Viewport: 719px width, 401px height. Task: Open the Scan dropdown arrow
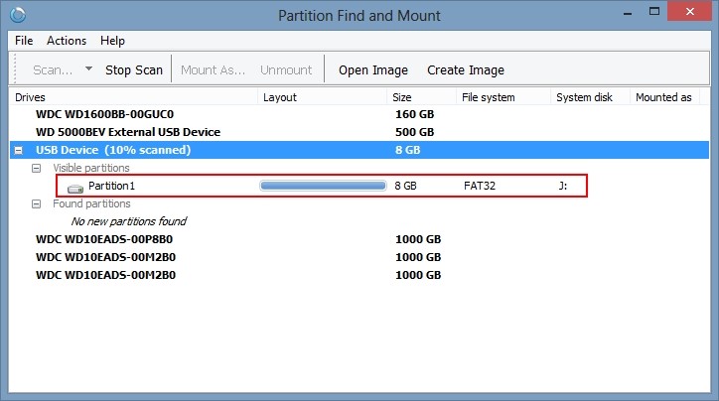[89, 69]
